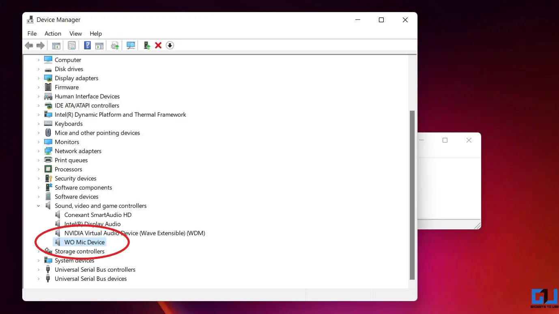559x314 pixels.
Task: Select the Security devices label
Action: pos(75,178)
